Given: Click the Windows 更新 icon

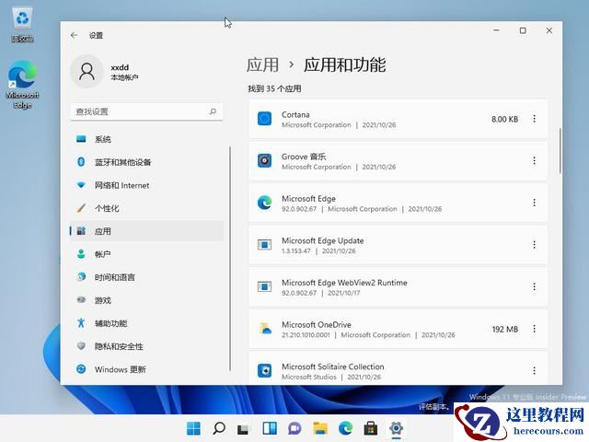Looking at the screenshot, I should [x=81, y=369].
